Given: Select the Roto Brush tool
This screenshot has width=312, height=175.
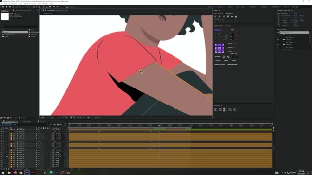Looking at the screenshot, I should point(54,7).
